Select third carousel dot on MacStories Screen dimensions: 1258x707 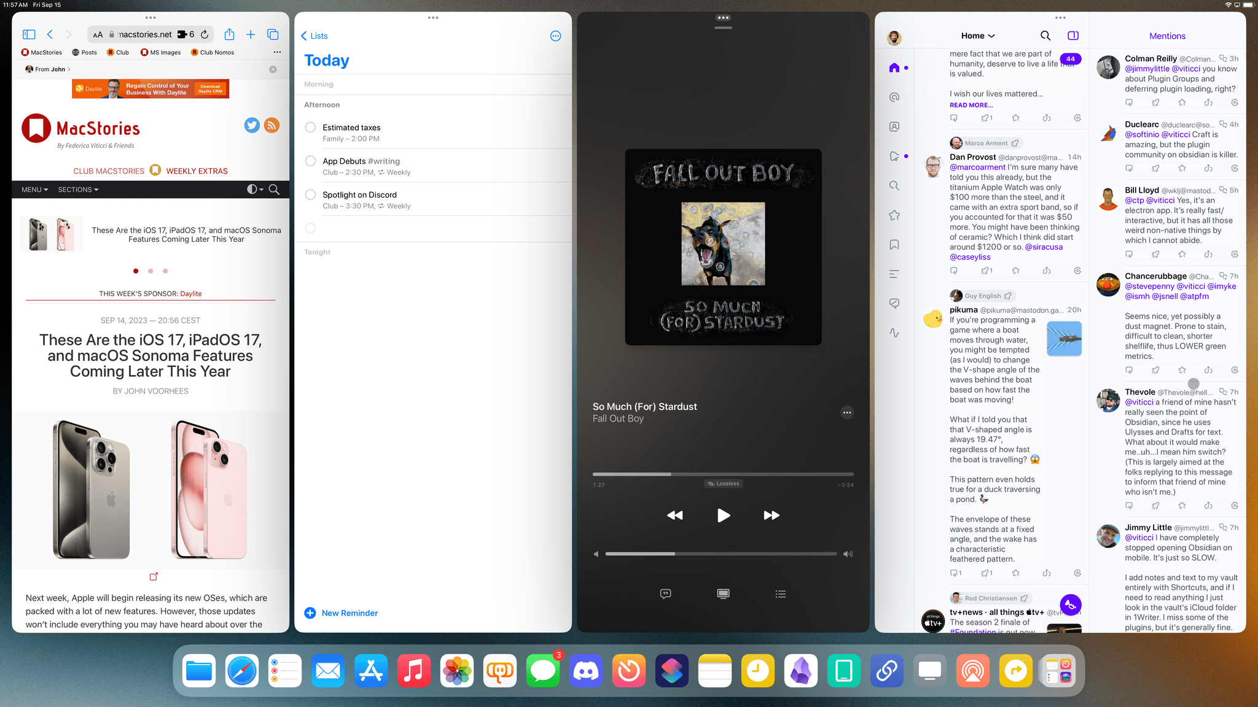[165, 271]
